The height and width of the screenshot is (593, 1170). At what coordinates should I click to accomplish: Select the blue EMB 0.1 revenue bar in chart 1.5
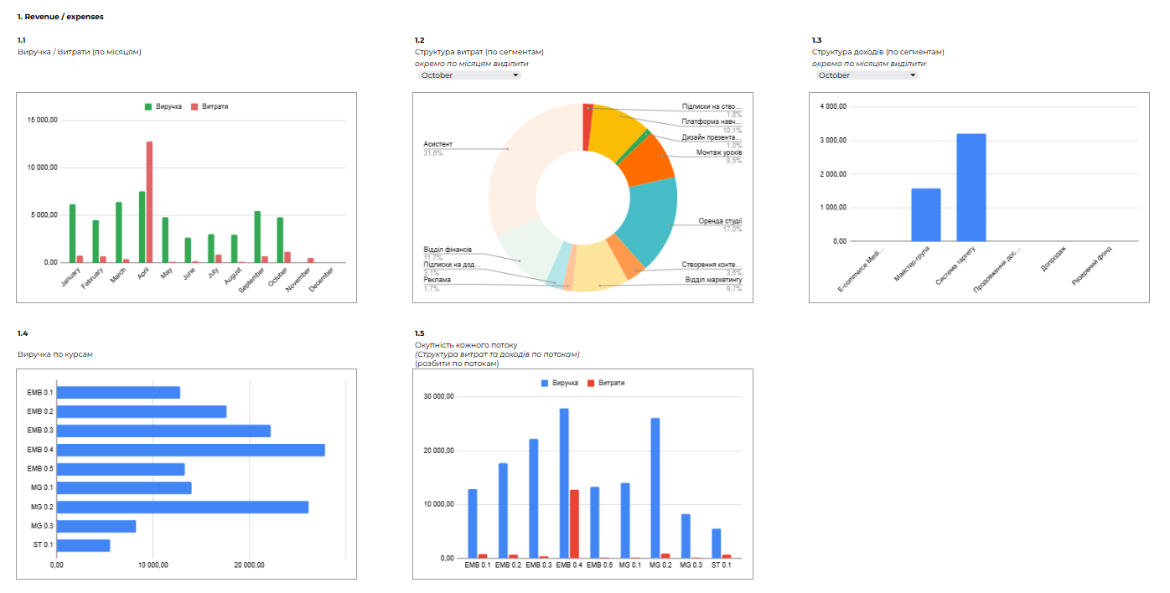click(x=473, y=523)
